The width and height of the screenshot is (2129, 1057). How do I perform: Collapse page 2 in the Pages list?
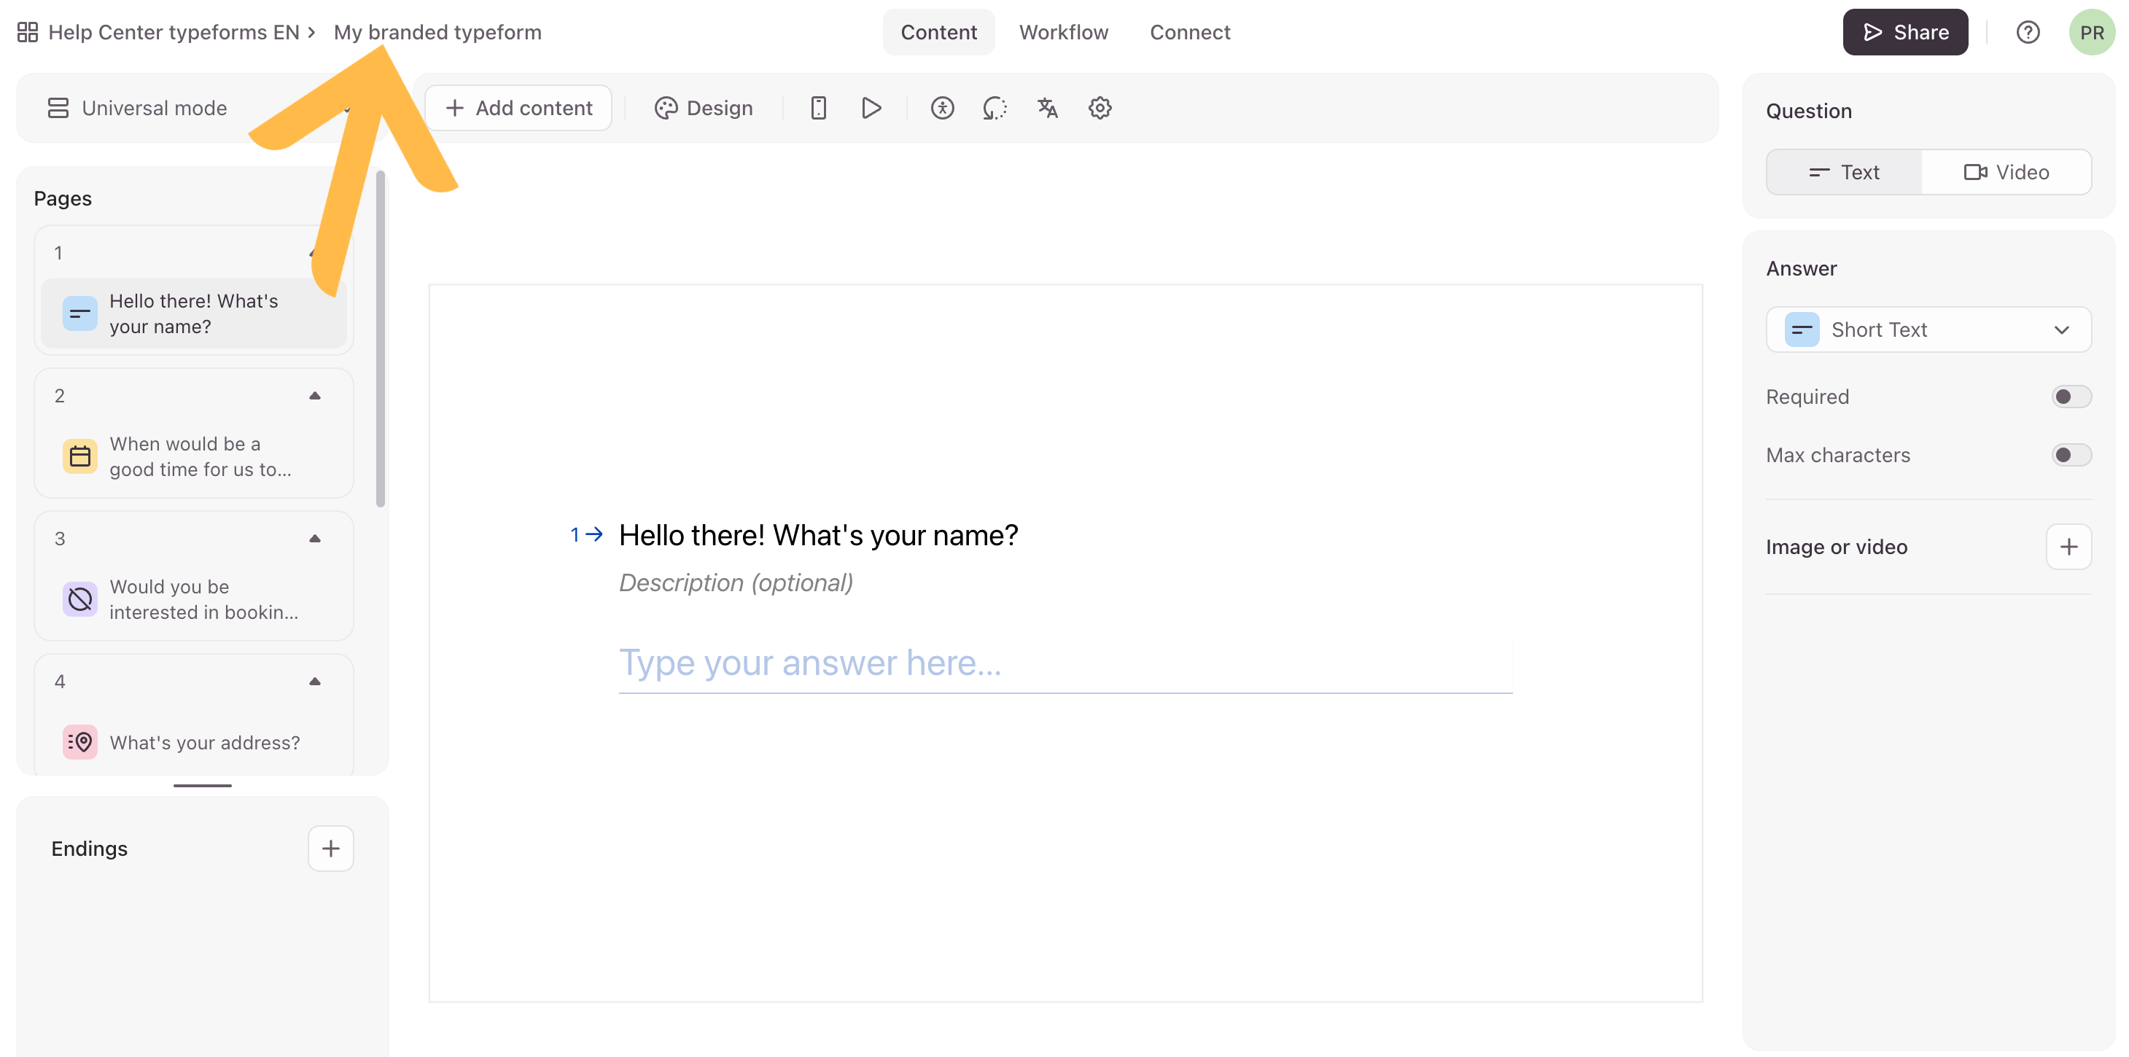click(x=315, y=396)
